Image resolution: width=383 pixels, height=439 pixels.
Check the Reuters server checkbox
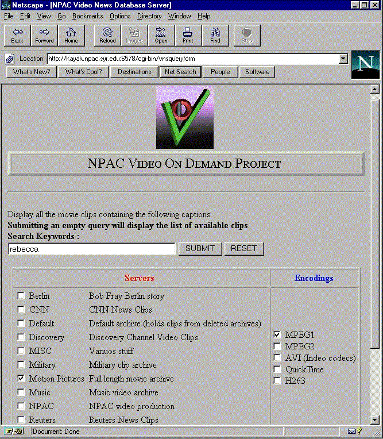[x=21, y=419]
